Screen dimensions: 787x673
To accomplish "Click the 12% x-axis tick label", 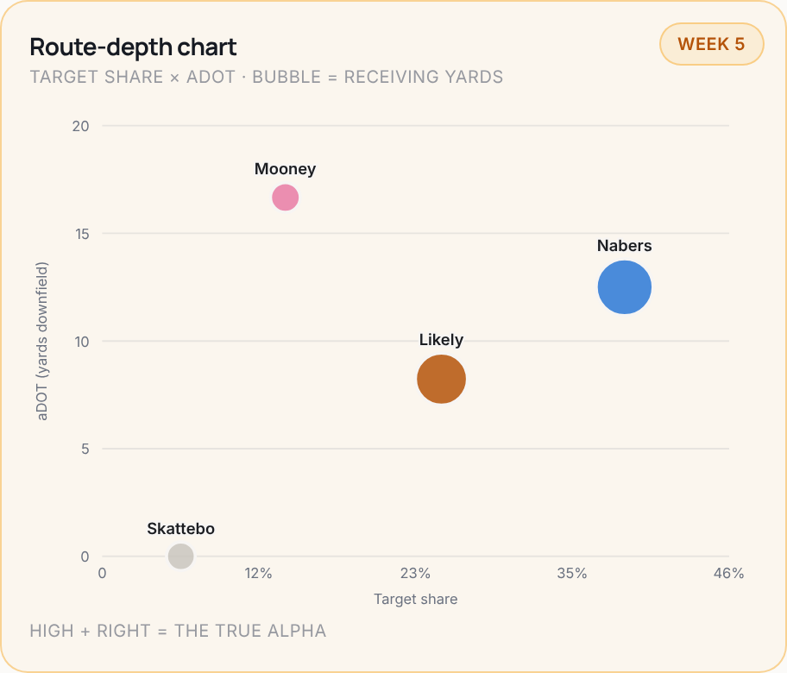I will (259, 573).
